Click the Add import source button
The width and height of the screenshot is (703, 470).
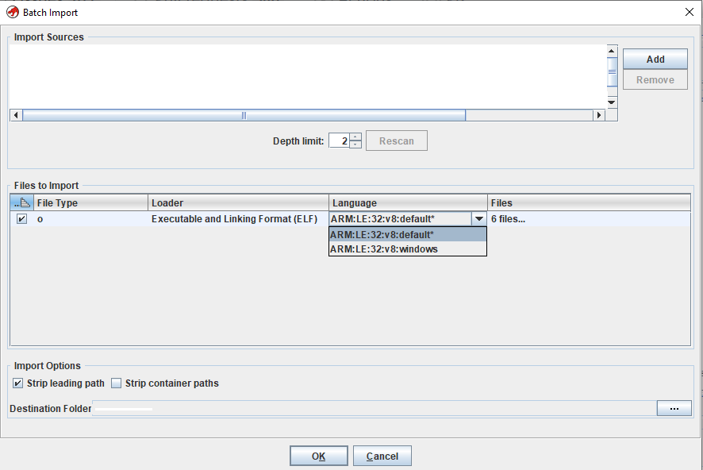655,60
